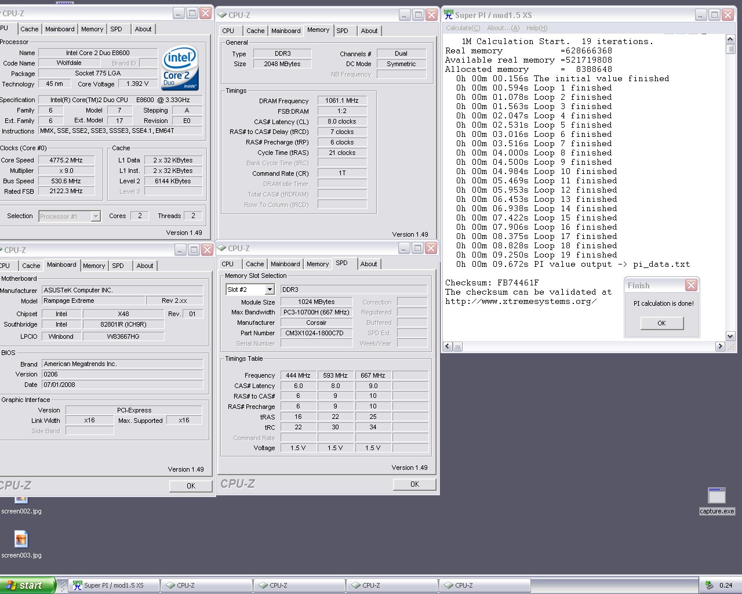Click BIOS date 07/01/2008 field
The height and width of the screenshot is (594, 742).
(122, 385)
